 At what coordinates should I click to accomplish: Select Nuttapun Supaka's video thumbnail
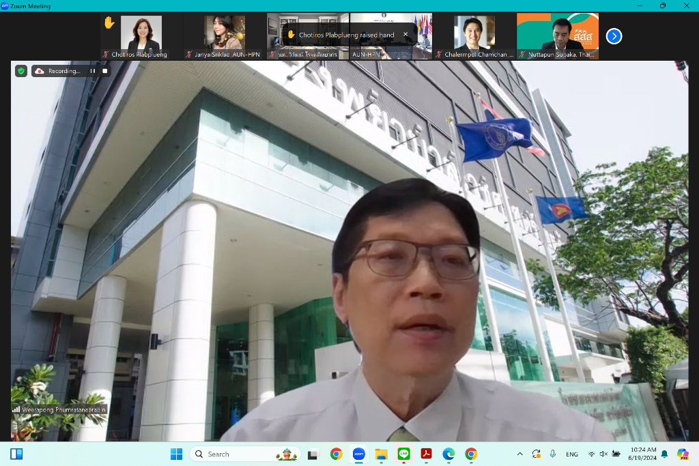click(558, 35)
